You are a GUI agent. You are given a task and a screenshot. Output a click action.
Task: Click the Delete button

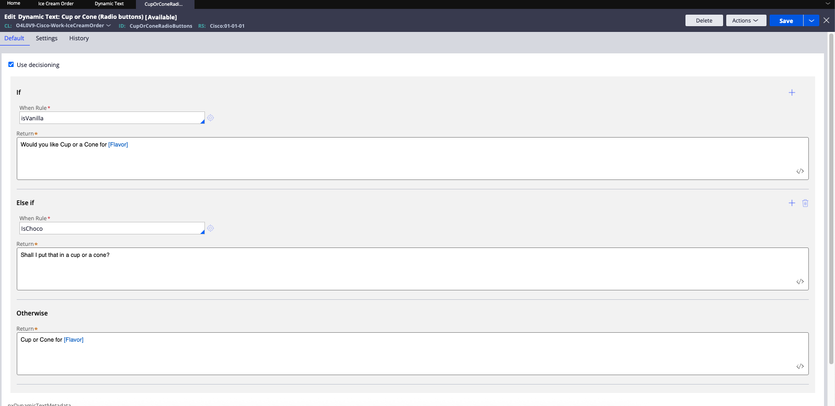click(x=704, y=20)
